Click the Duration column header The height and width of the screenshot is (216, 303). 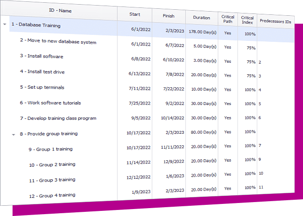(201, 18)
